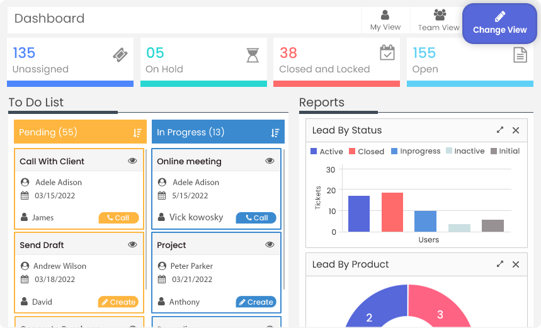Click assignee icon beside Vick kowosky

161,217
